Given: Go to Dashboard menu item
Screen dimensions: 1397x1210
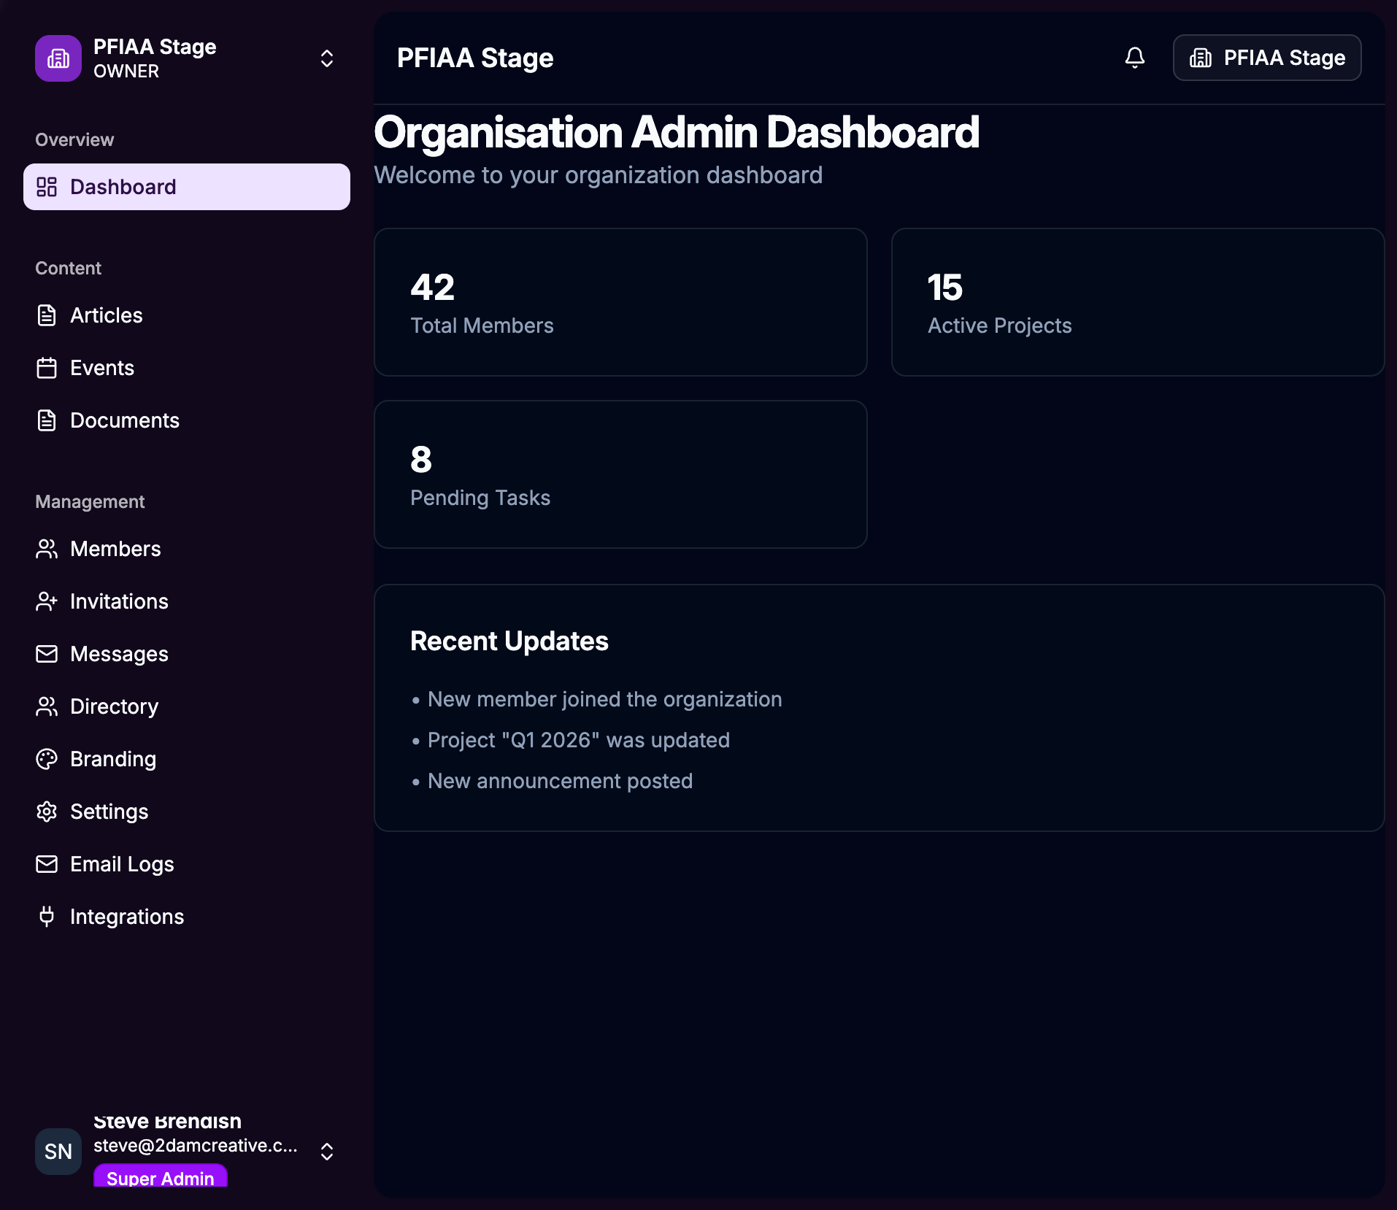Looking at the screenshot, I should coord(187,187).
